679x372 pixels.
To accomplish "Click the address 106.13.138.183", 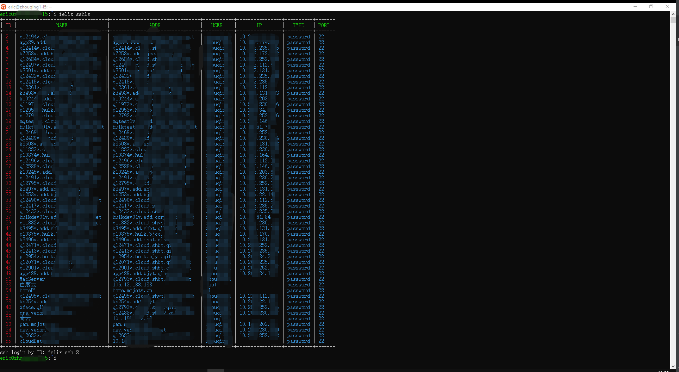I will 132,285.
